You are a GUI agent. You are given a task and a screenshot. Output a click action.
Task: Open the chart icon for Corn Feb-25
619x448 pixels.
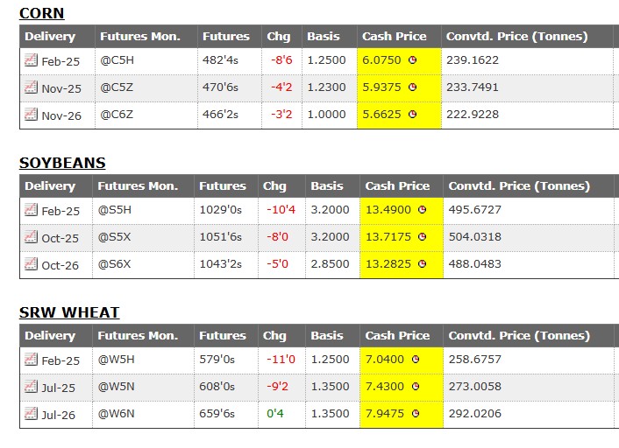[x=31, y=61]
